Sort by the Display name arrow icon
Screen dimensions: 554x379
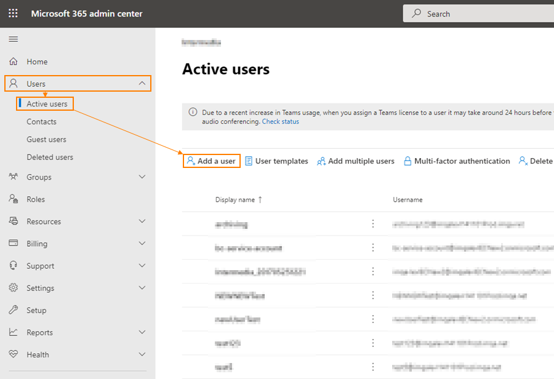coord(260,199)
